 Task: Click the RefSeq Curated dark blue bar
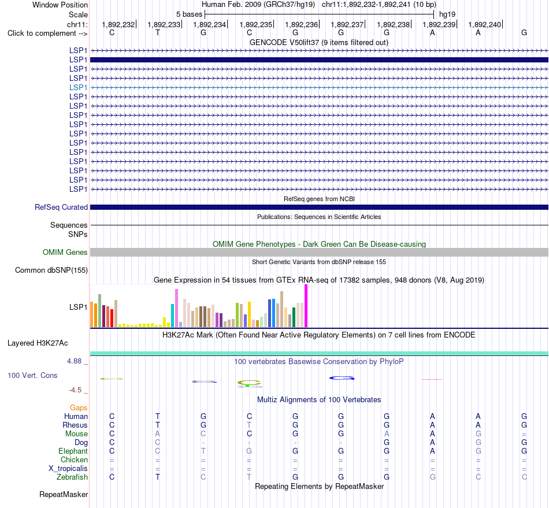(319, 207)
